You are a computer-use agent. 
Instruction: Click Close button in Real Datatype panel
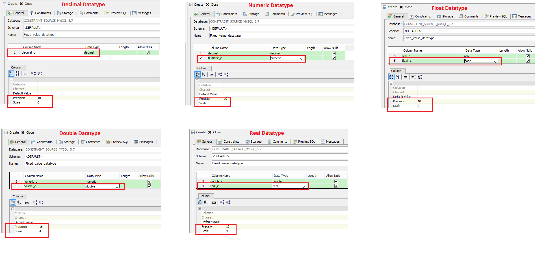point(214,132)
